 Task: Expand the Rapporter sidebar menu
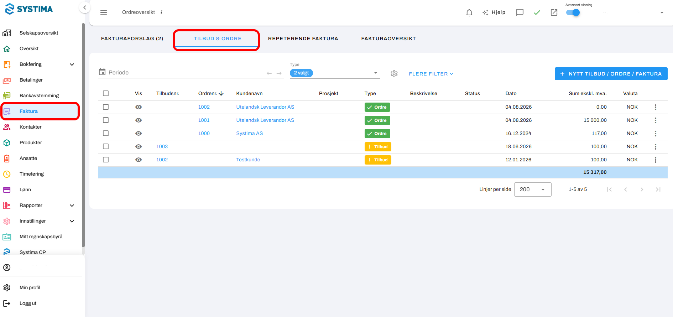click(72, 206)
